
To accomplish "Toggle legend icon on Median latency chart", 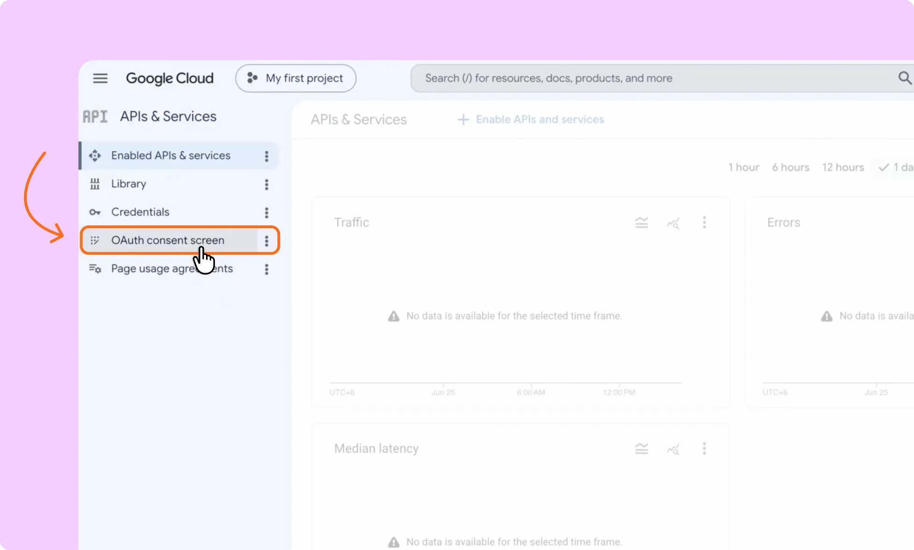I will pos(641,449).
